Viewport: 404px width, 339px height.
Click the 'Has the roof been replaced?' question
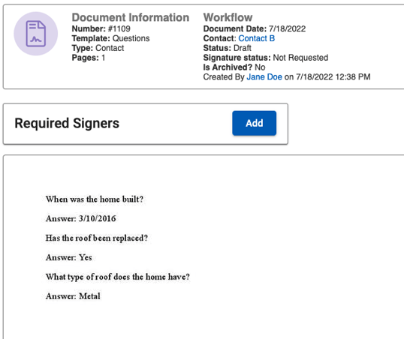[x=97, y=238]
